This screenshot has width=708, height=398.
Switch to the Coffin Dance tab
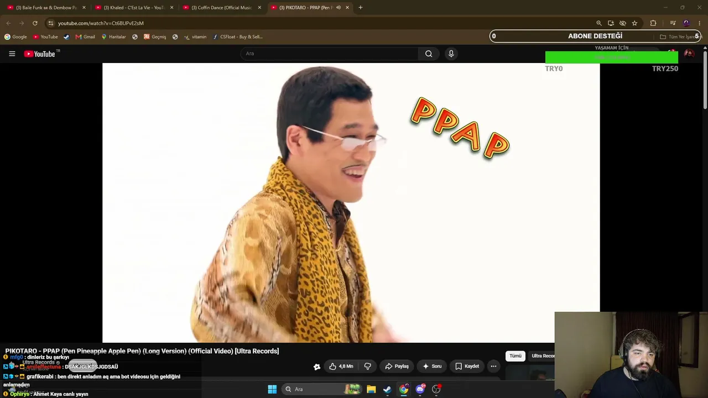(222, 8)
